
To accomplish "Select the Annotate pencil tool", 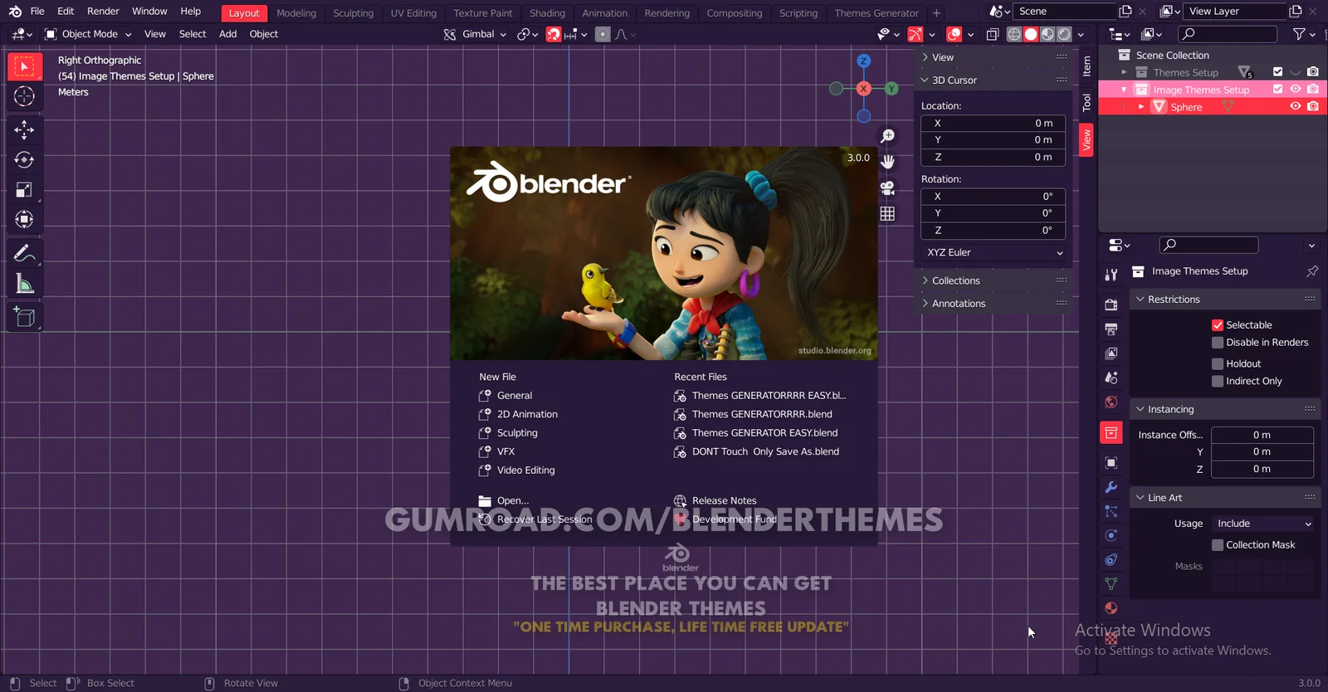I will [x=24, y=253].
